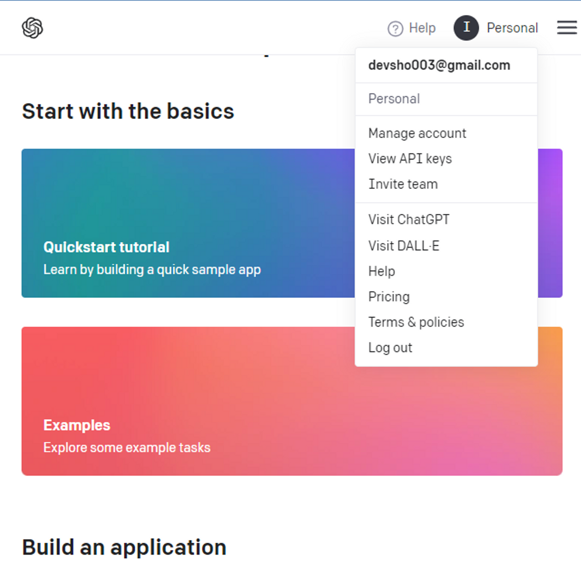Select Terms & policies menu item
The height and width of the screenshot is (565, 581).
click(416, 322)
